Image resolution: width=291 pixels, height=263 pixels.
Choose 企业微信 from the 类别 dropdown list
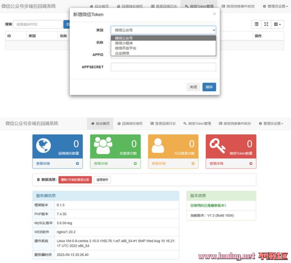163,53
